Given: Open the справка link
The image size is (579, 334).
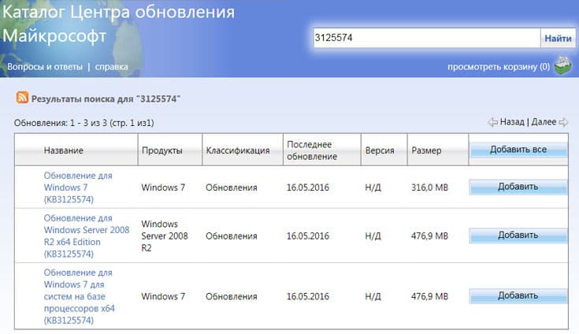Looking at the screenshot, I should 112,67.
